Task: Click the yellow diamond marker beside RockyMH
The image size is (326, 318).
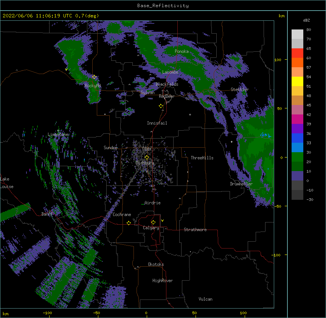Action: [x=94, y=77]
